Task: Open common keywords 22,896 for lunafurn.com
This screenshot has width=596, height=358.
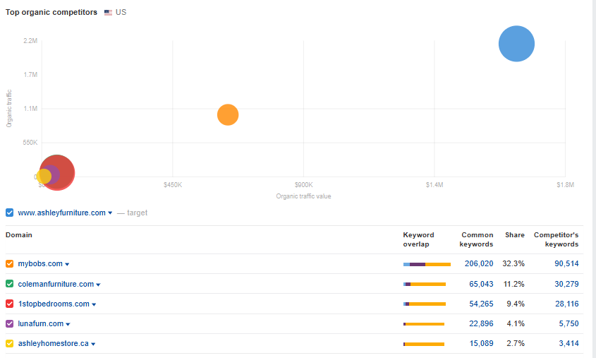Action: (481, 323)
